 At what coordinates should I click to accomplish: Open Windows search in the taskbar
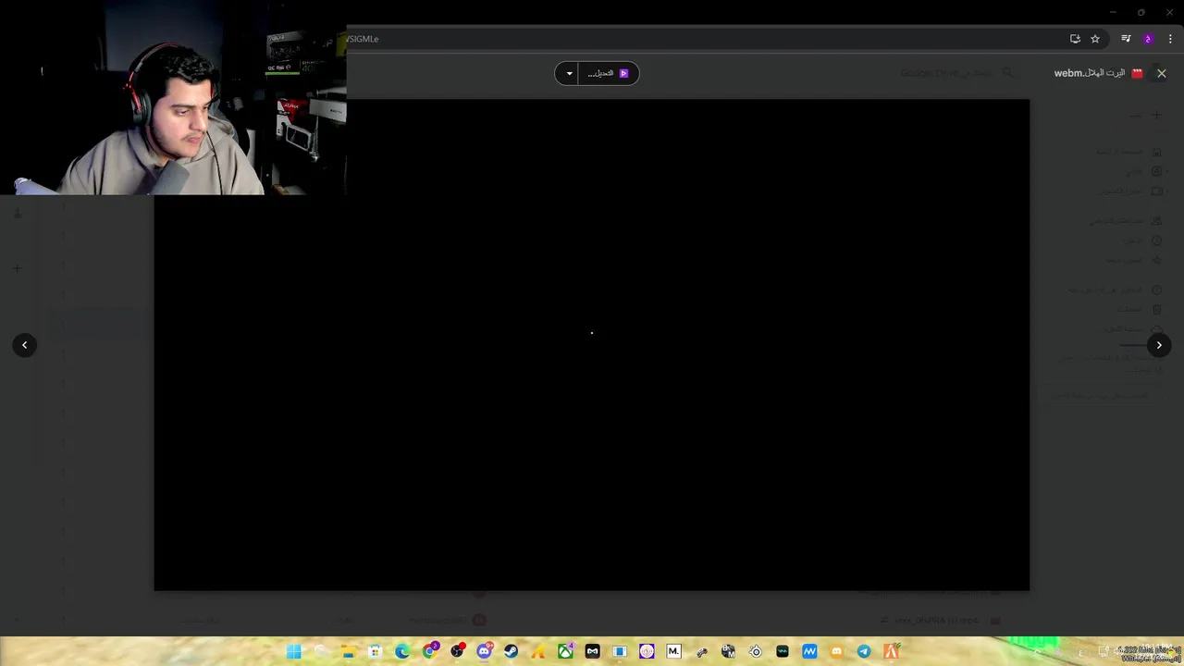(321, 651)
